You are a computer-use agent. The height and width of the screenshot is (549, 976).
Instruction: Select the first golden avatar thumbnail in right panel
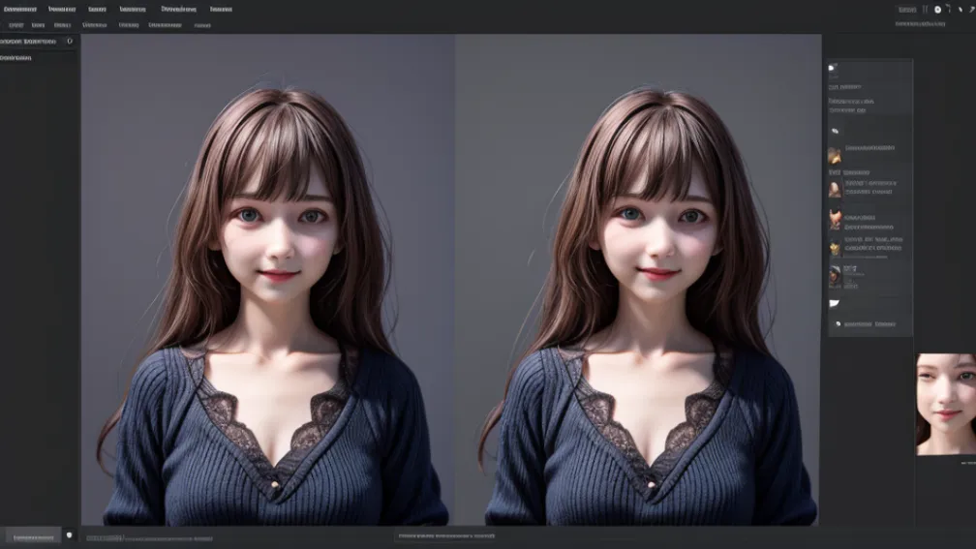(x=835, y=154)
